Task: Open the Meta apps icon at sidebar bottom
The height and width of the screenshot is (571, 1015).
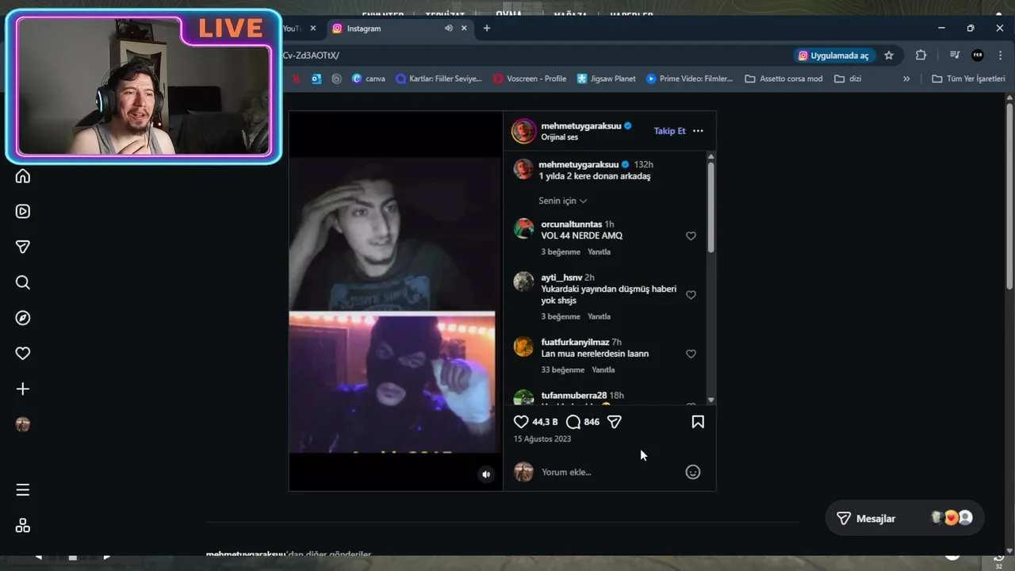Action: pos(23,526)
